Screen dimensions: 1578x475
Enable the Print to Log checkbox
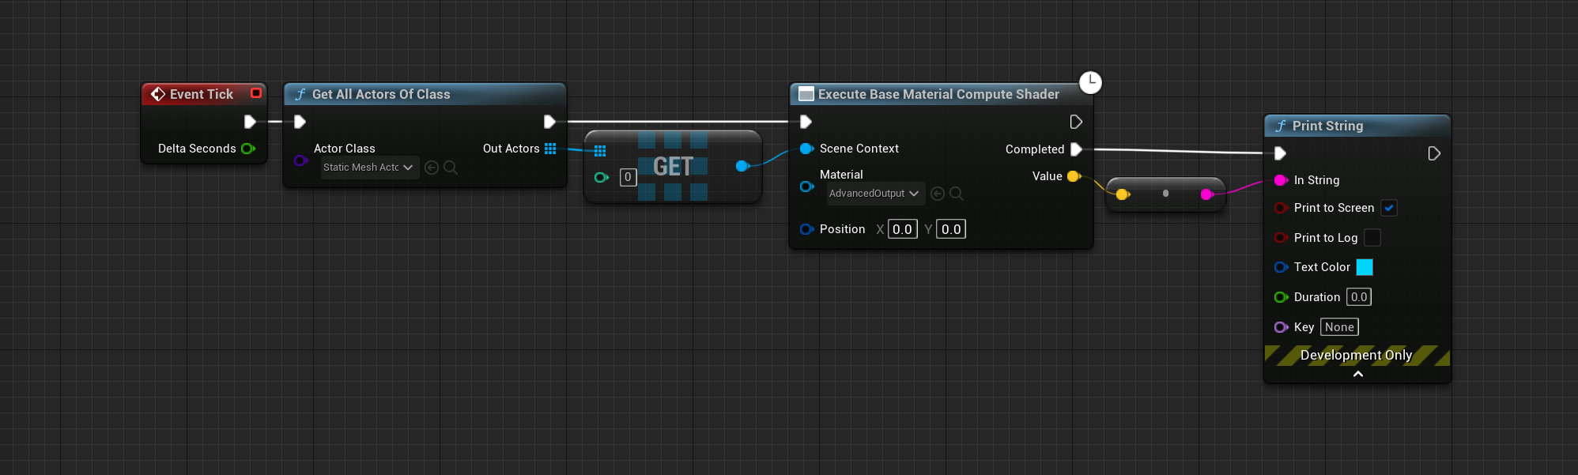1372,238
